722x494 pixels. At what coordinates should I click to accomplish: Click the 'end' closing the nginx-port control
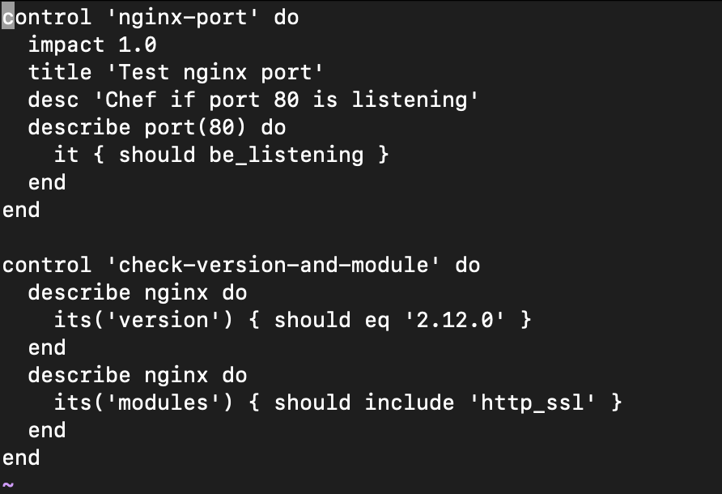(x=21, y=210)
